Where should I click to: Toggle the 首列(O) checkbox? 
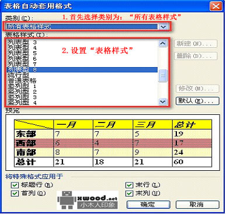[x=15, y=194]
